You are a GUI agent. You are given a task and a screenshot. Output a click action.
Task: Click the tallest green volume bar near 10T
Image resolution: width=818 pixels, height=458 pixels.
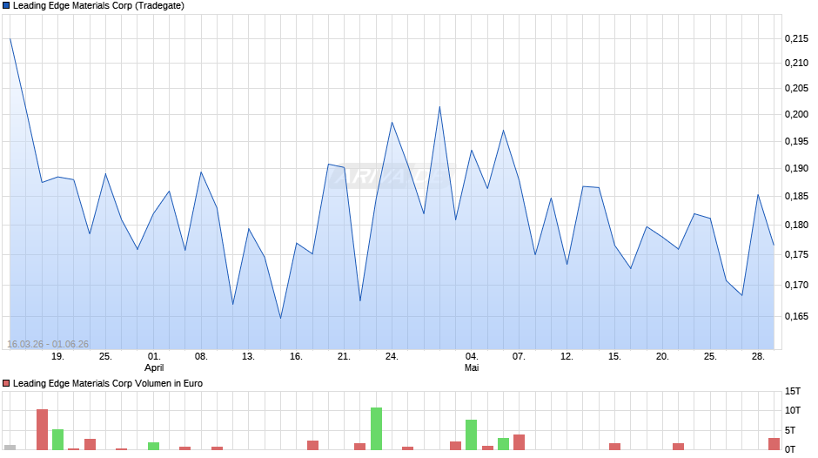376,428
